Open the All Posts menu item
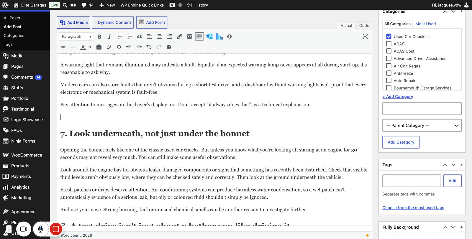Screen dimensions: 472x239 (12, 18)
